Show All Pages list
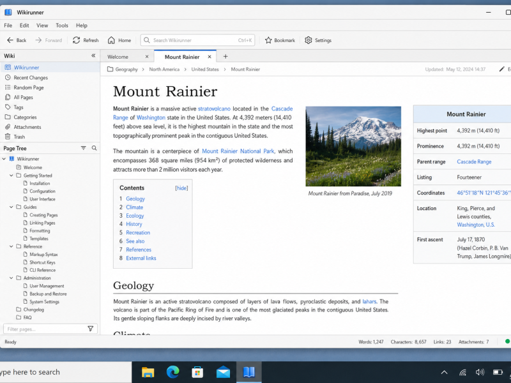The height and width of the screenshot is (383, 511). point(50,98)
